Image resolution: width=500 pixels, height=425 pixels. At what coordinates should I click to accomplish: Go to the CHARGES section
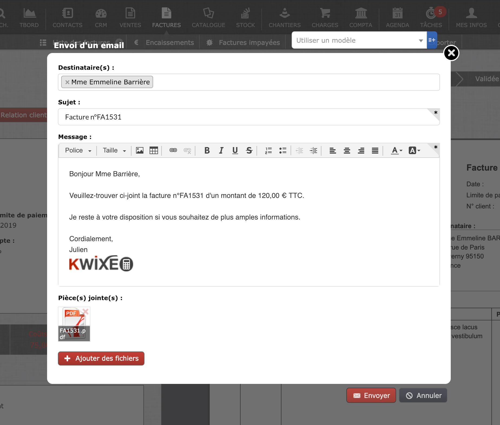(325, 18)
